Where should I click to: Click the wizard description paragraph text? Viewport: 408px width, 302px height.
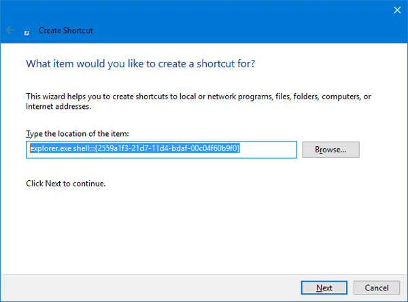coord(197,97)
